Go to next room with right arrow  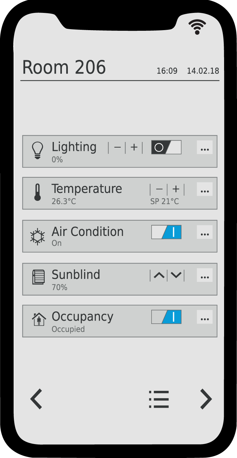206,399
